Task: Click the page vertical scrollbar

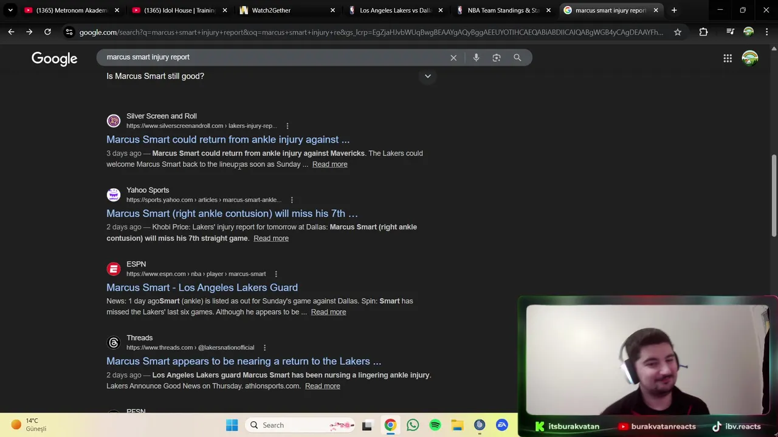Action: pos(774,195)
